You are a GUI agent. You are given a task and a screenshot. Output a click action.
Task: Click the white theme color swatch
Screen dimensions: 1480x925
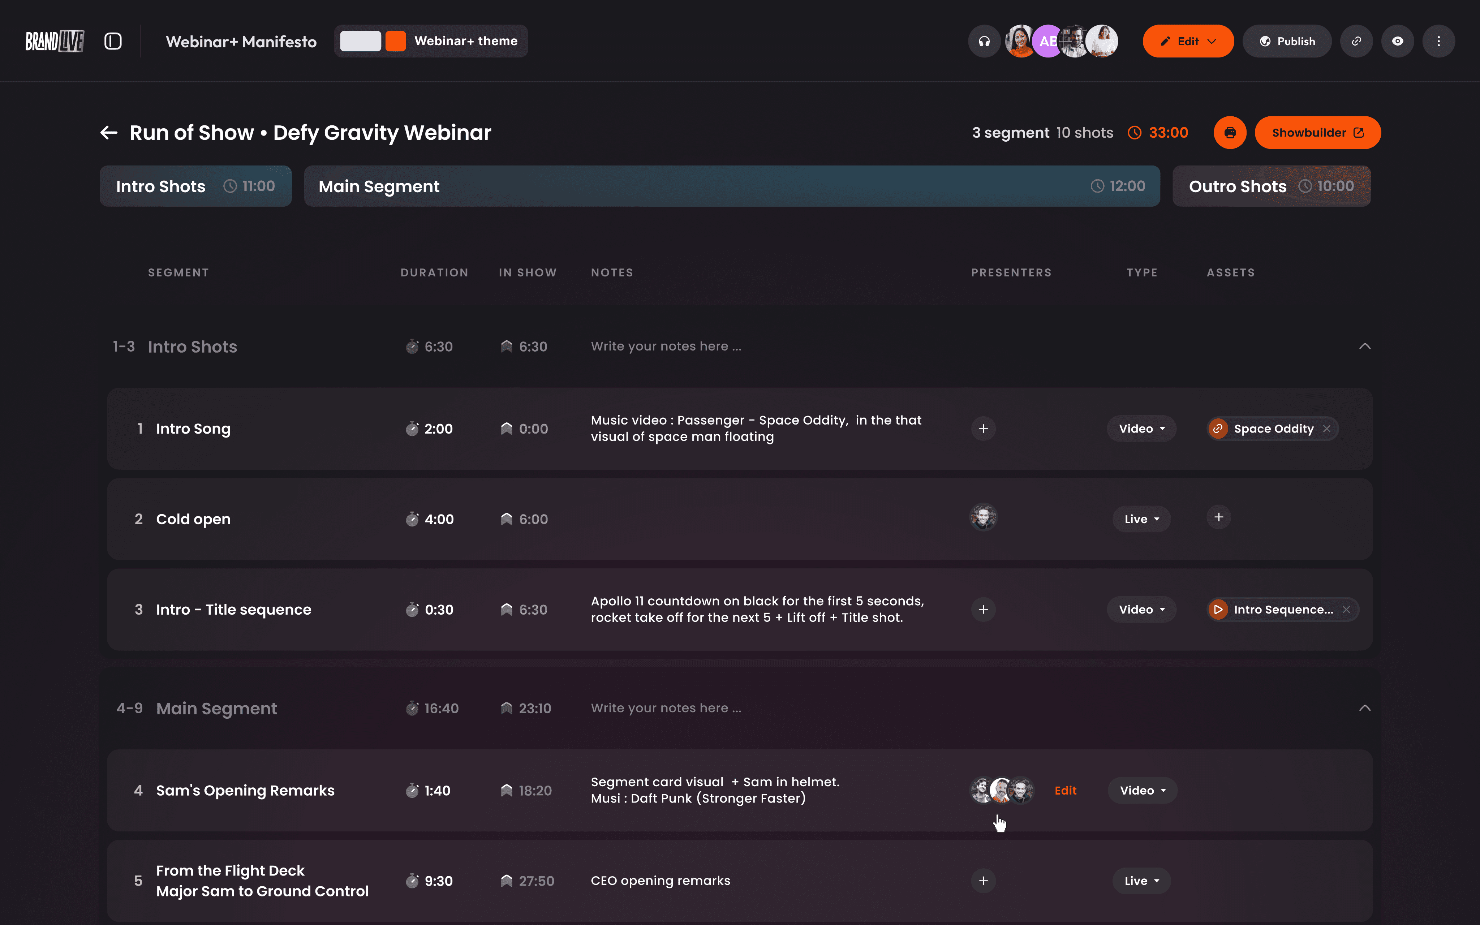360,41
